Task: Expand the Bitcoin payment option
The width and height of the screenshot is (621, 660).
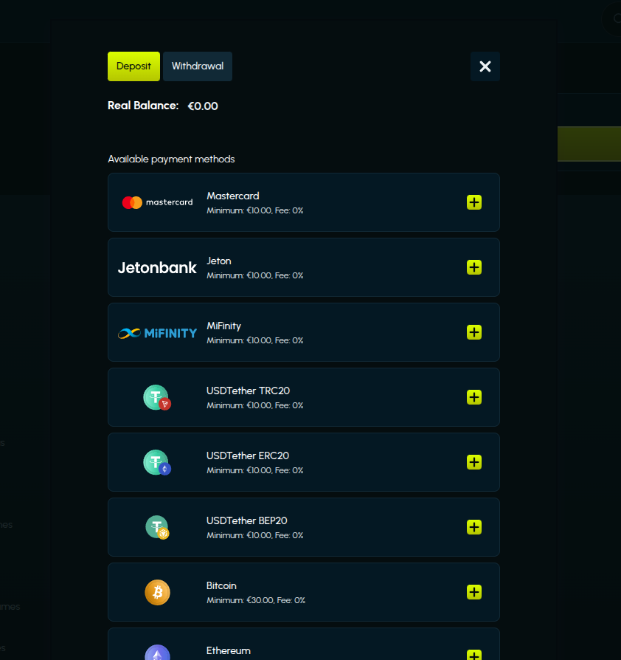Action: (474, 592)
